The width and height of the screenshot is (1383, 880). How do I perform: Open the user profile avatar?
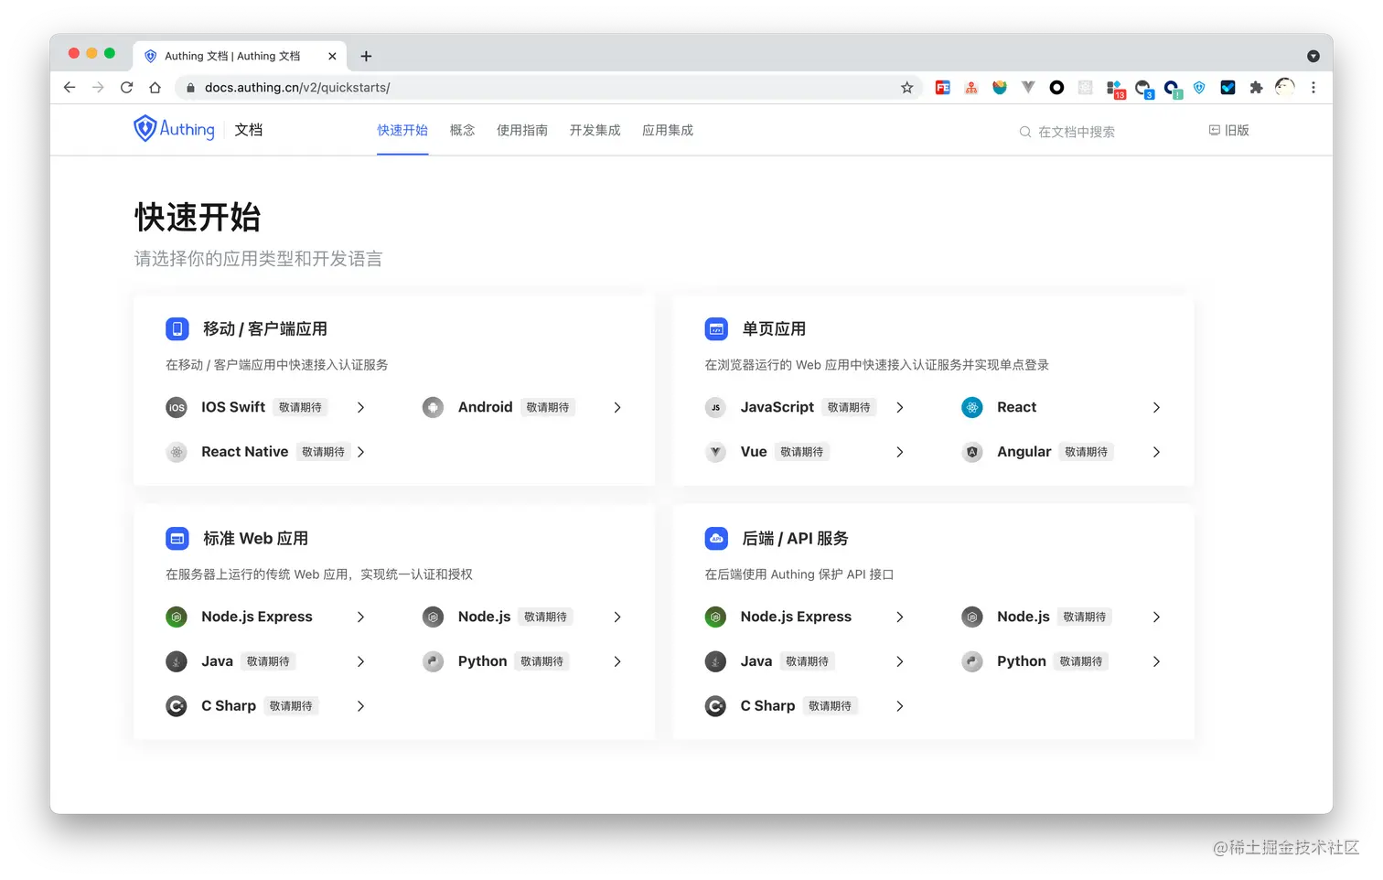click(x=1285, y=88)
